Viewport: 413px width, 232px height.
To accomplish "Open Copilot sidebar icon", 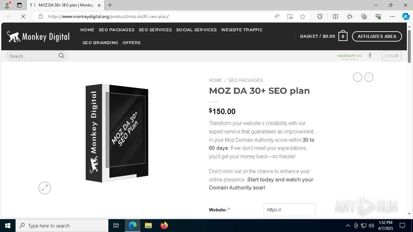I will [406, 16].
